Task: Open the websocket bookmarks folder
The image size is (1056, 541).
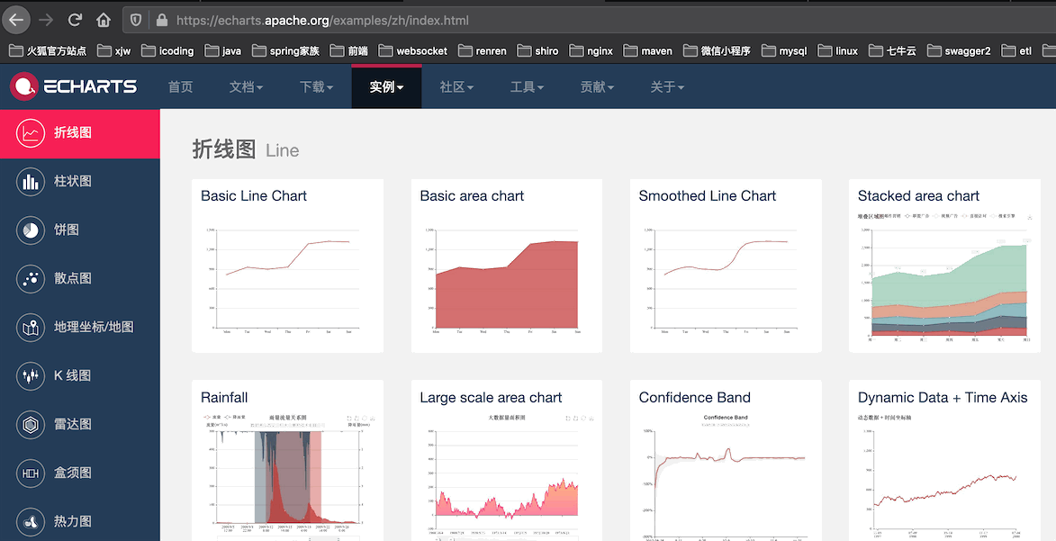Action: pyautogui.click(x=413, y=50)
